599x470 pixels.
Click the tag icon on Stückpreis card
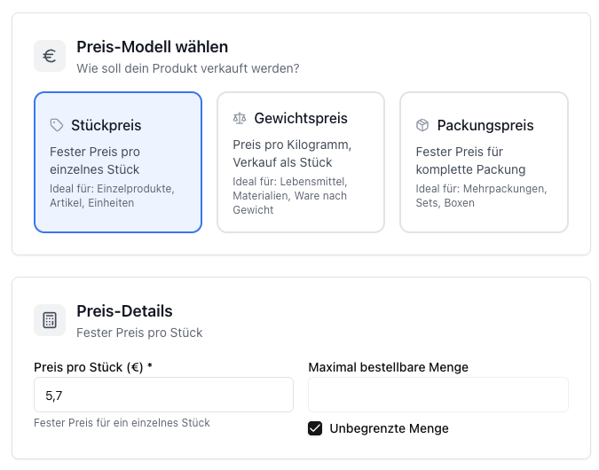[x=57, y=125]
